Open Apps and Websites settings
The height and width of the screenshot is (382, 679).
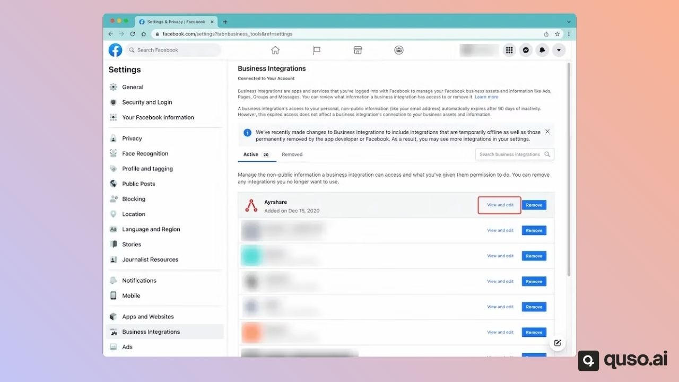coord(147,316)
